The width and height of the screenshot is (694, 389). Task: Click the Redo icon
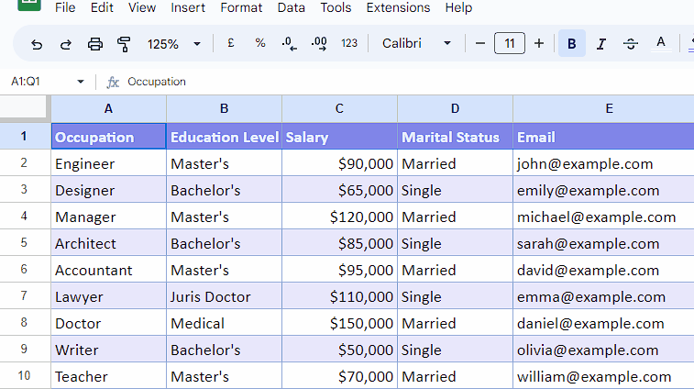coord(65,44)
